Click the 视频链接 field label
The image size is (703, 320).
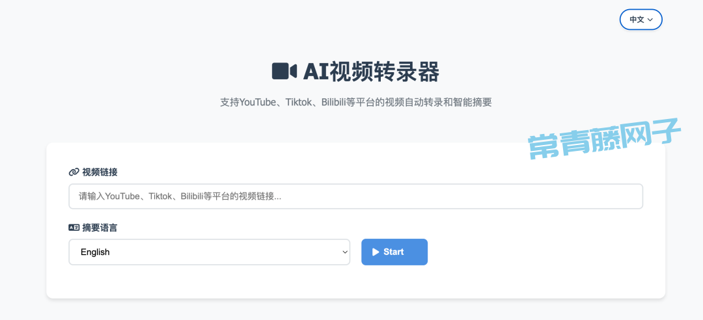pos(100,172)
